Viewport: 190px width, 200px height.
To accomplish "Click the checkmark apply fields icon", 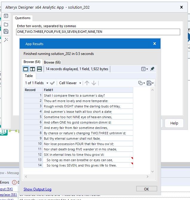I will coord(52,83).
